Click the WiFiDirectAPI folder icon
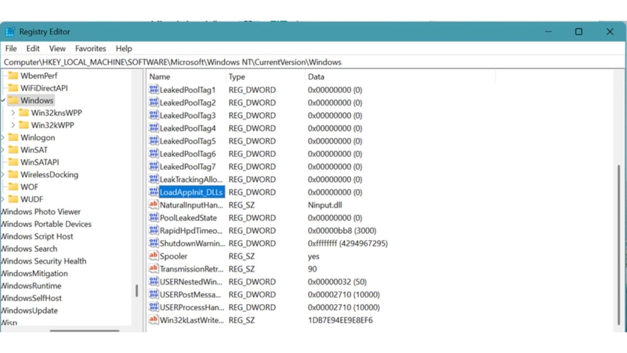 tap(13, 88)
